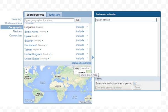
Task: Select the Switzerland country name
Action: tap(31, 45)
